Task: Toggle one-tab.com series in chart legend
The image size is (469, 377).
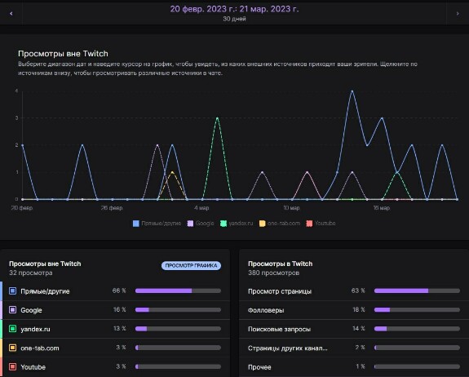Action: pos(280,224)
